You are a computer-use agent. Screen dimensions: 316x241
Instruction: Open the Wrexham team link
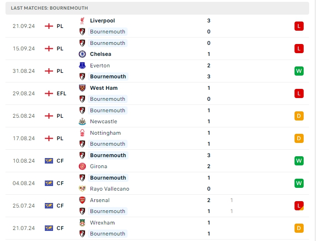point(102,223)
